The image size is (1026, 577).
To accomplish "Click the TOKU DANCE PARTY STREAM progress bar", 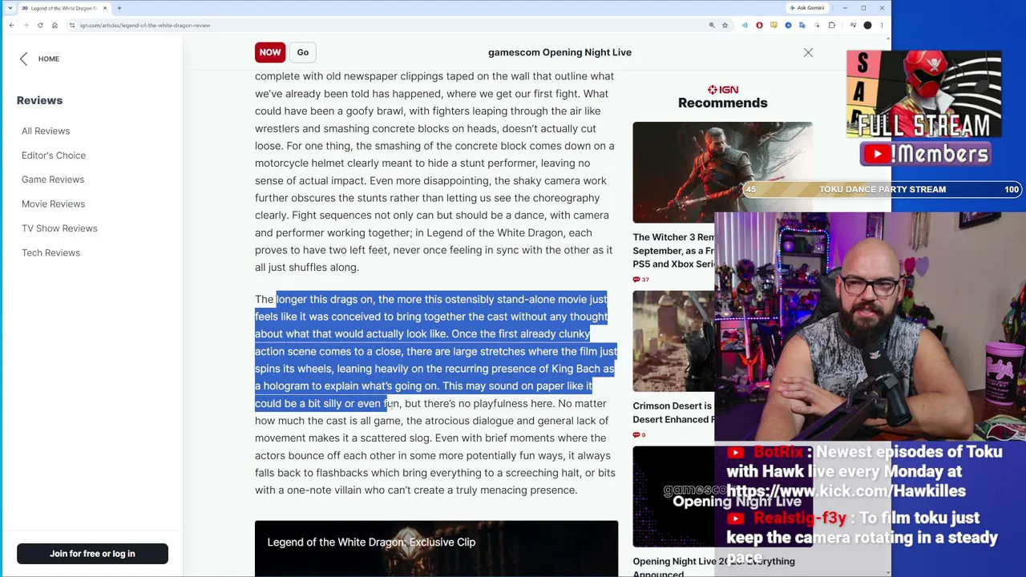I will click(x=882, y=190).
